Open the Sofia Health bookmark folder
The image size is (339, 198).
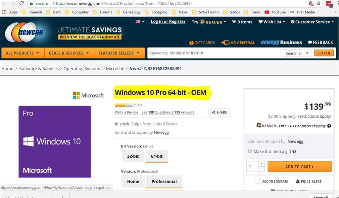(x=206, y=12)
